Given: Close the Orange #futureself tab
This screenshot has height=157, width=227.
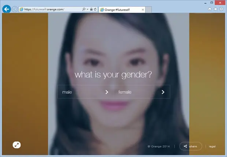Looking at the screenshot, I should pos(143,10).
